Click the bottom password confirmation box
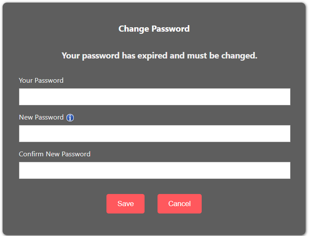The image size is (309, 236). tap(154, 170)
